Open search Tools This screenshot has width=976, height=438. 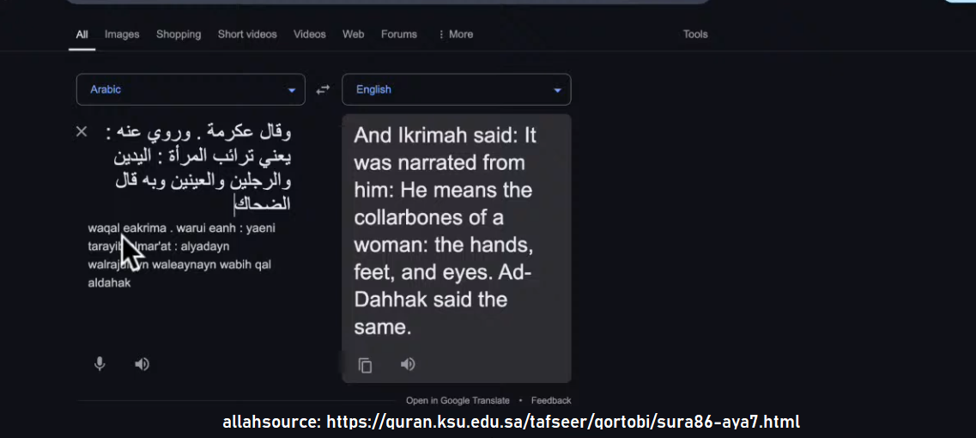pyautogui.click(x=695, y=34)
